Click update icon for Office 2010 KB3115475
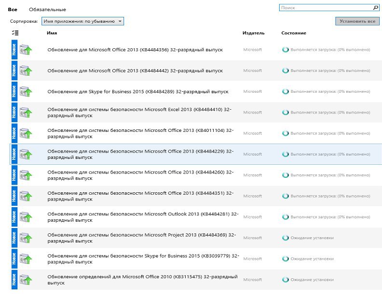The height and width of the screenshot is (300, 382). [26, 280]
